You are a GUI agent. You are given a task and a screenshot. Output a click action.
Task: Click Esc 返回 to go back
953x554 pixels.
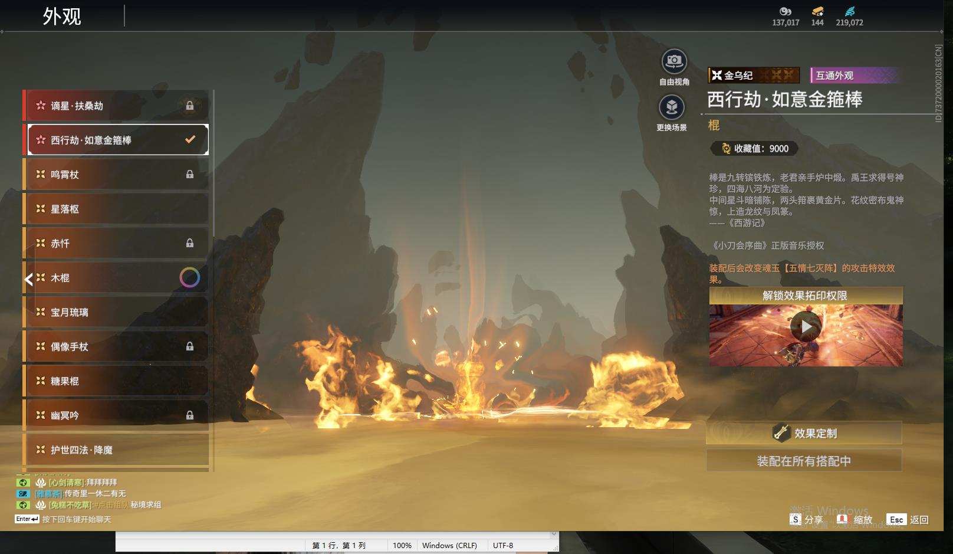click(908, 519)
